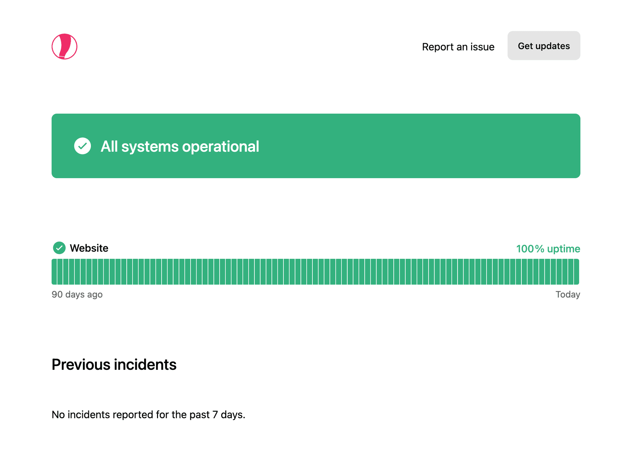Click white checkmark icon in green banner
Image resolution: width=632 pixels, height=466 pixels.
pyautogui.click(x=82, y=146)
